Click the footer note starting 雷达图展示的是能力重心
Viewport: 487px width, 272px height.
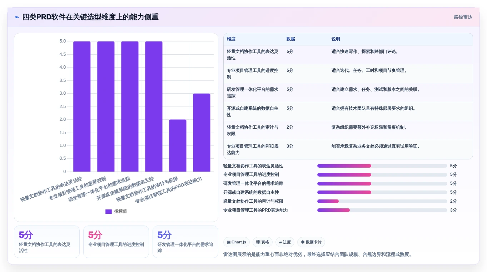[x=318, y=254]
